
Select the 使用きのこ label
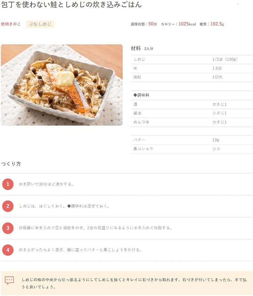(11, 24)
